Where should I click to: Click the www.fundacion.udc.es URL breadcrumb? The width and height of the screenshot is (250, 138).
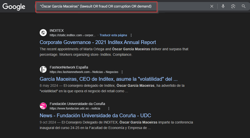75,108
